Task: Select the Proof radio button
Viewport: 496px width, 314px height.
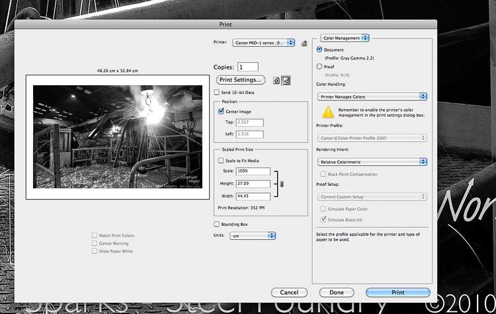Action: click(319, 66)
